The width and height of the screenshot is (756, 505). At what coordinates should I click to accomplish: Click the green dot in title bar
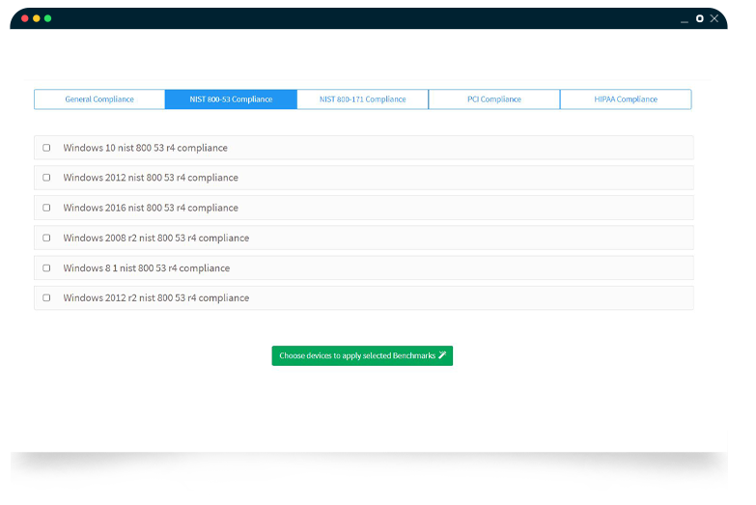(x=47, y=18)
